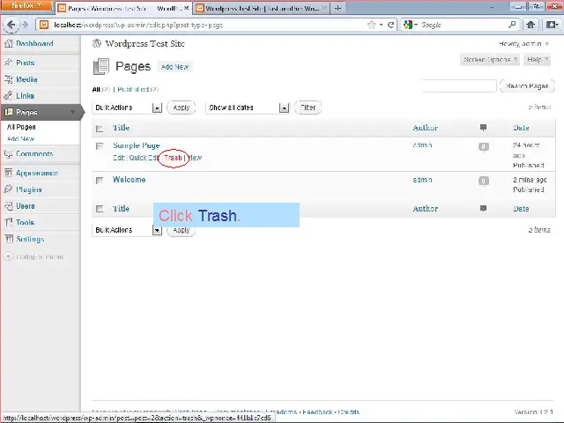Image resolution: width=564 pixels, height=423 pixels.
Task: Click the top Apply button
Action: pos(182,108)
